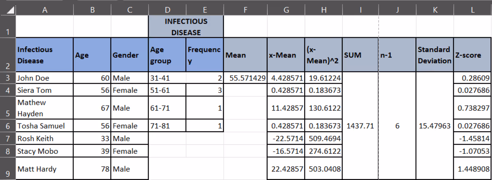This screenshot has height=180, width=492.
Task: Click the sum value 1437.71
Action: coord(360,126)
